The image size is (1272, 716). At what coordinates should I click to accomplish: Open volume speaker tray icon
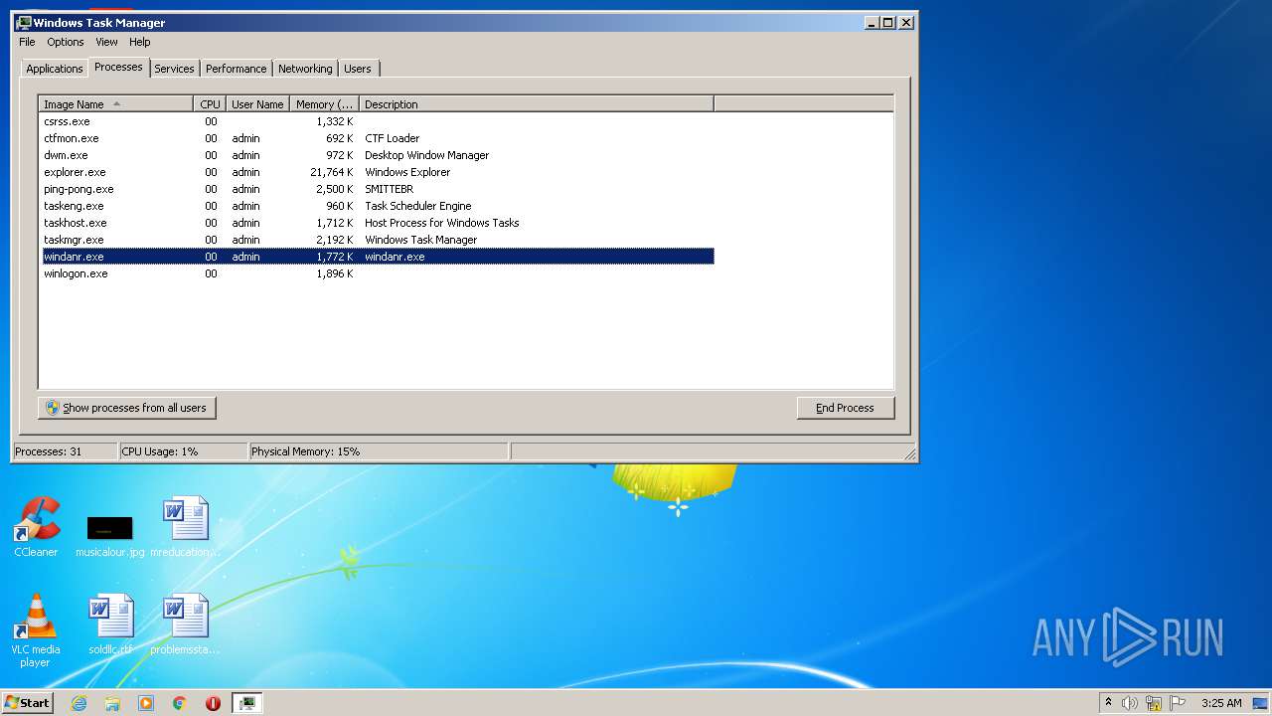(x=1130, y=703)
